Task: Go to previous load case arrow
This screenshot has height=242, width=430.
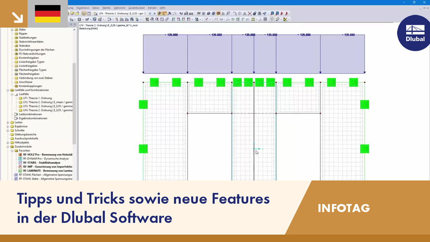Action: (150, 13)
